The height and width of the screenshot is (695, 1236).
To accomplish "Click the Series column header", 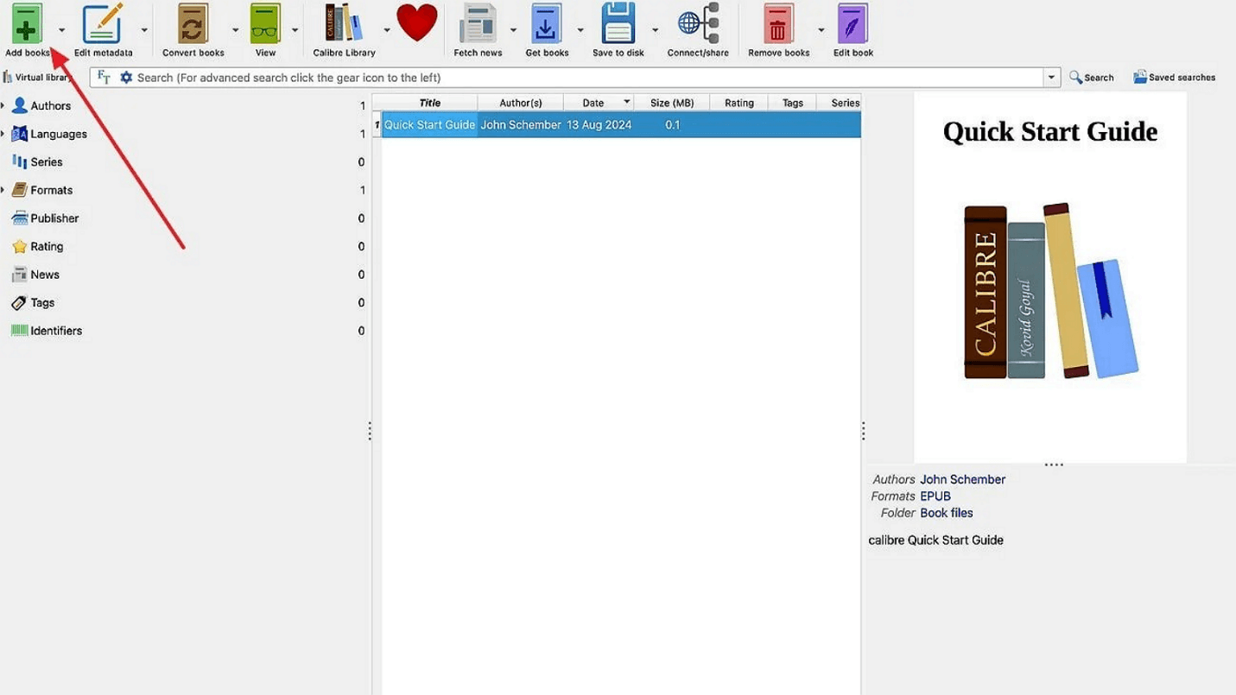I will coord(840,103).
